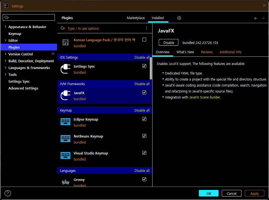
Task: Uncheck the JavaFX plugin checkbox
Action: [x=144, y=92]
